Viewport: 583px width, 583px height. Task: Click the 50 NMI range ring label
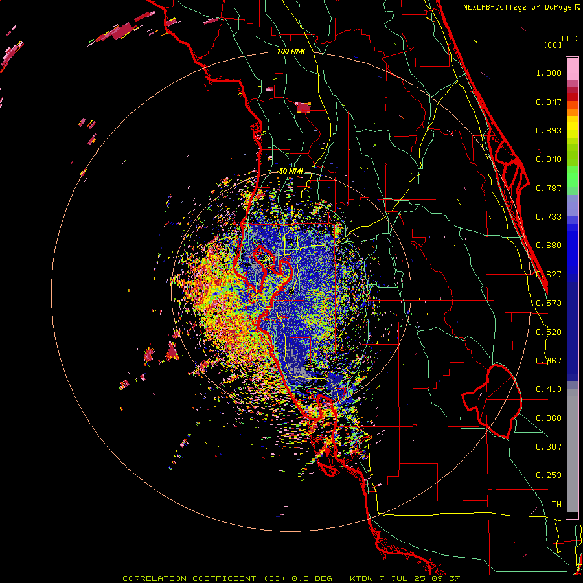(x=291, y=172)
